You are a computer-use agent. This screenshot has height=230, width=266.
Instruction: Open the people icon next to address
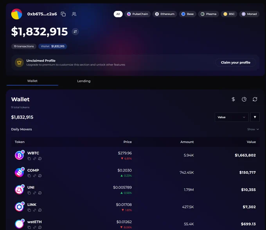(x=74, y=14)
